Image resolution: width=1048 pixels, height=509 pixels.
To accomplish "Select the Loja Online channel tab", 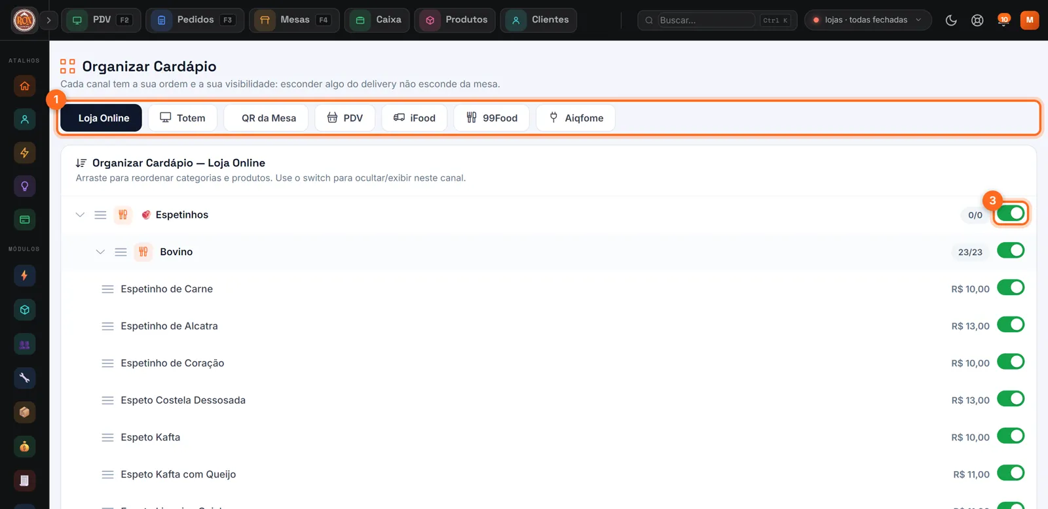I will [102, 118].
